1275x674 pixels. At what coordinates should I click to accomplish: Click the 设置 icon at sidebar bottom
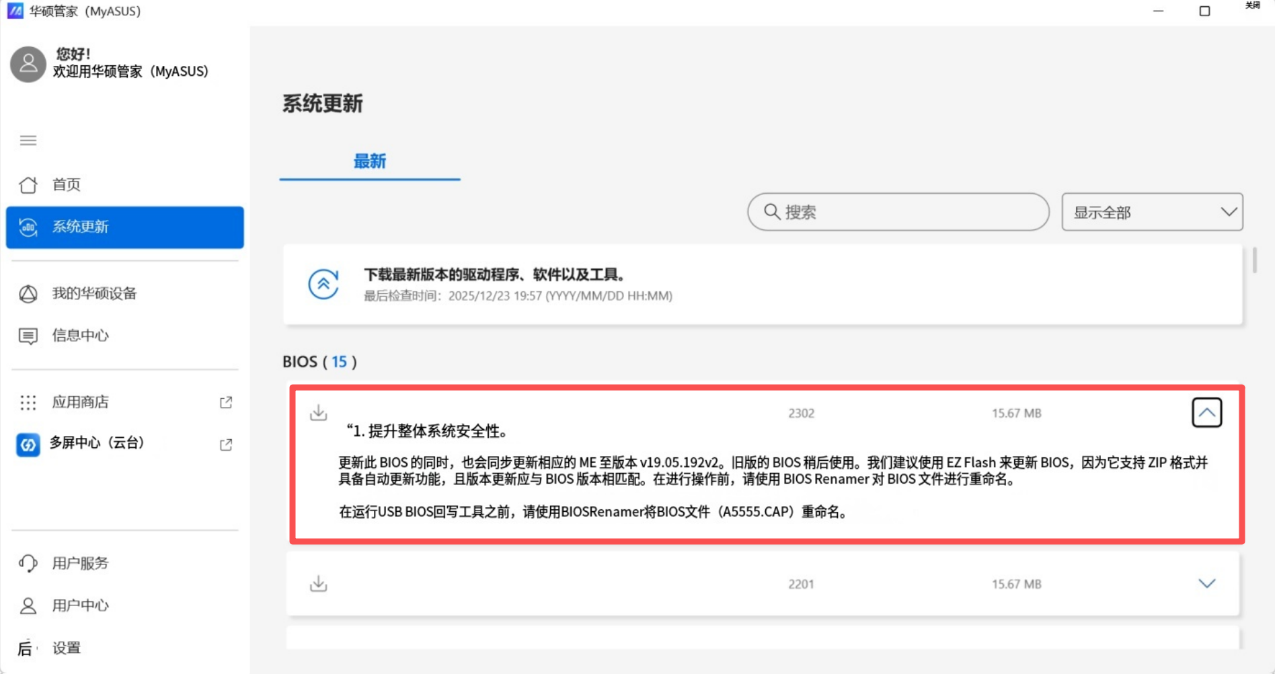(26, 648)
